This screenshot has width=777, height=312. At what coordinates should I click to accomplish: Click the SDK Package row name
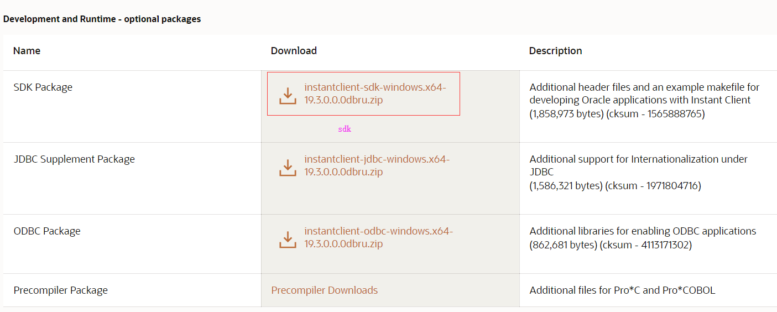tap(43, 87)
